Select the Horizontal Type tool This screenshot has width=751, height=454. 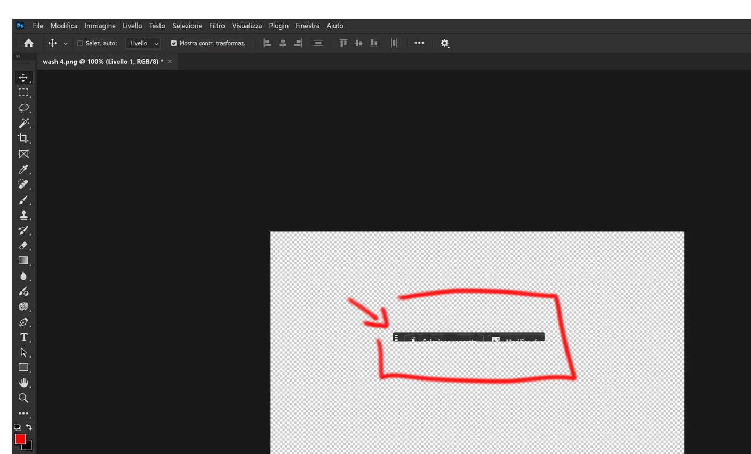[23, 337]
